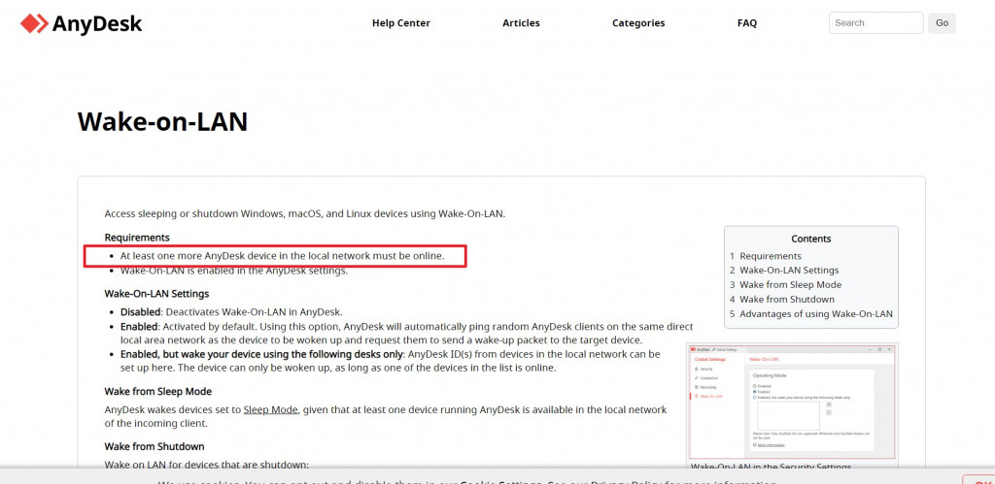Click the Wake-on-LAN page title
The image size is (995, 484).
[162, 121]
